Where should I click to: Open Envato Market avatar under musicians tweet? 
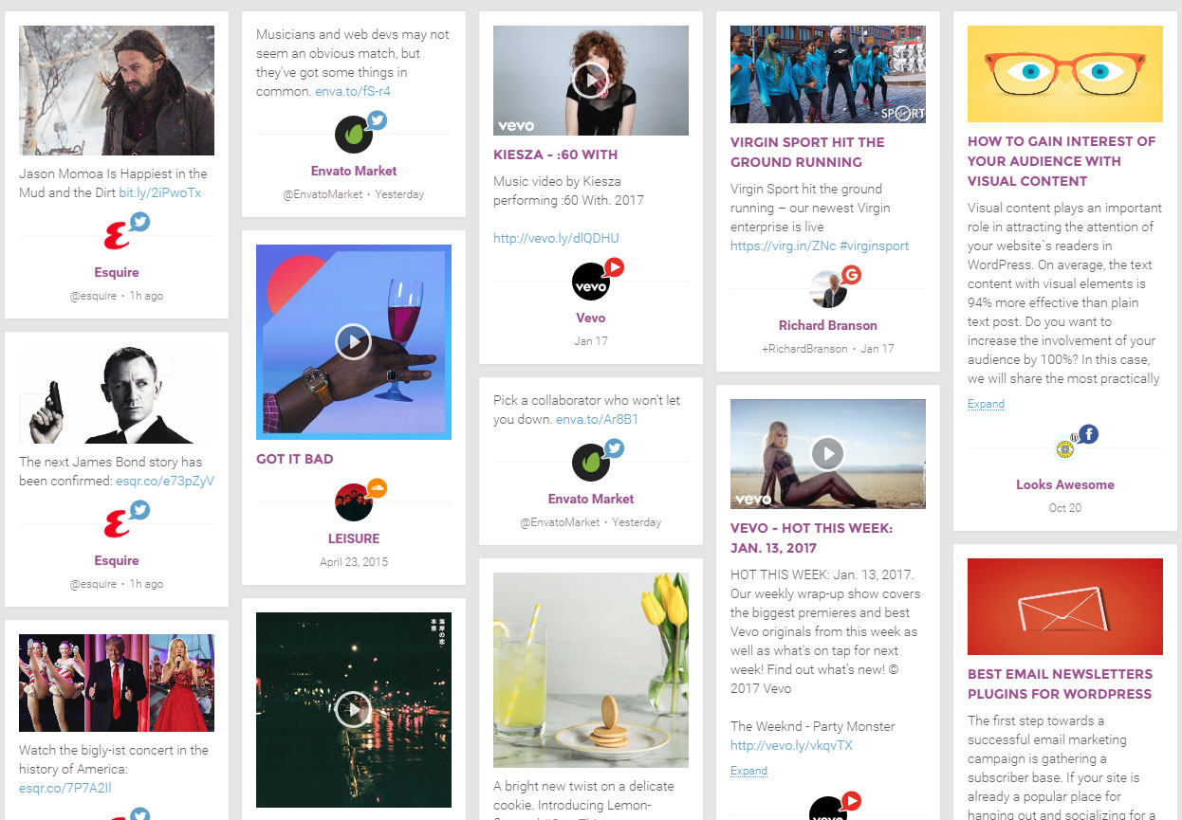[354, 135]
